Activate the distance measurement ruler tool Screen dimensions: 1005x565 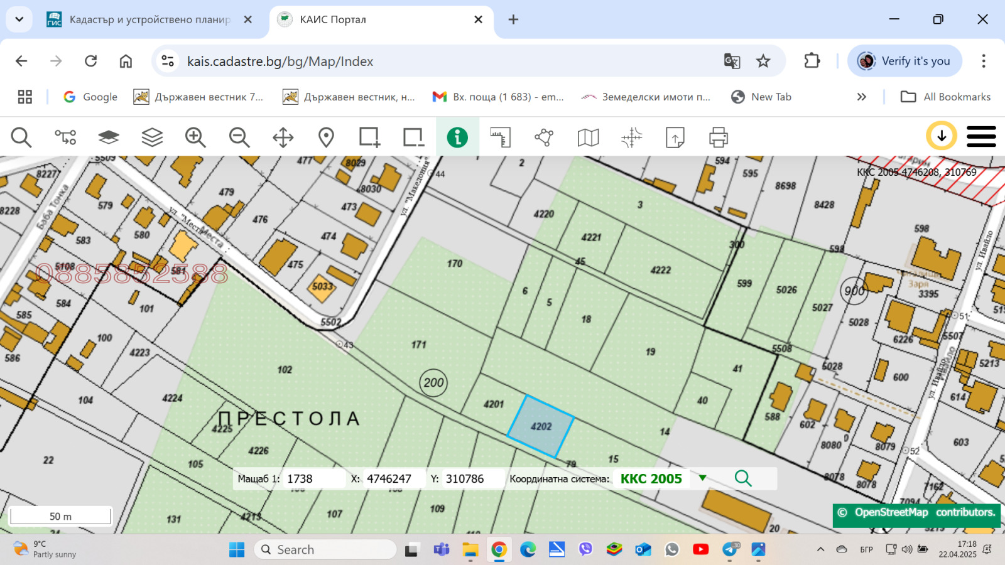501,137
